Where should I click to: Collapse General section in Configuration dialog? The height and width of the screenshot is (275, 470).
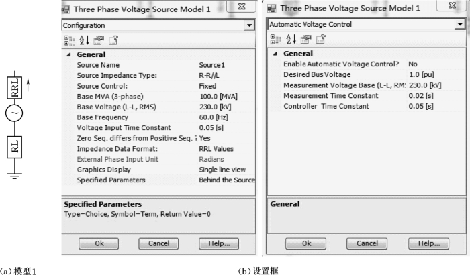[68, 54]
